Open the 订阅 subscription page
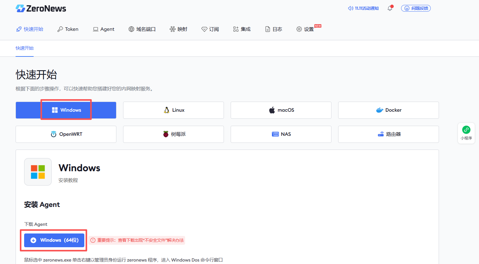The height and width of the screenshot is (264, 479). pos(210,29)
